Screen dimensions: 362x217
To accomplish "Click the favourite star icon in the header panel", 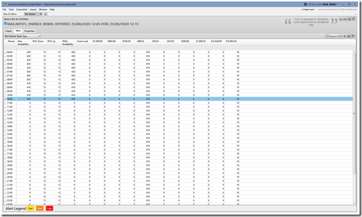I will coord(340,19).
